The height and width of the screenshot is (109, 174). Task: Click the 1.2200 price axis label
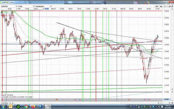[x=166, y=38]
